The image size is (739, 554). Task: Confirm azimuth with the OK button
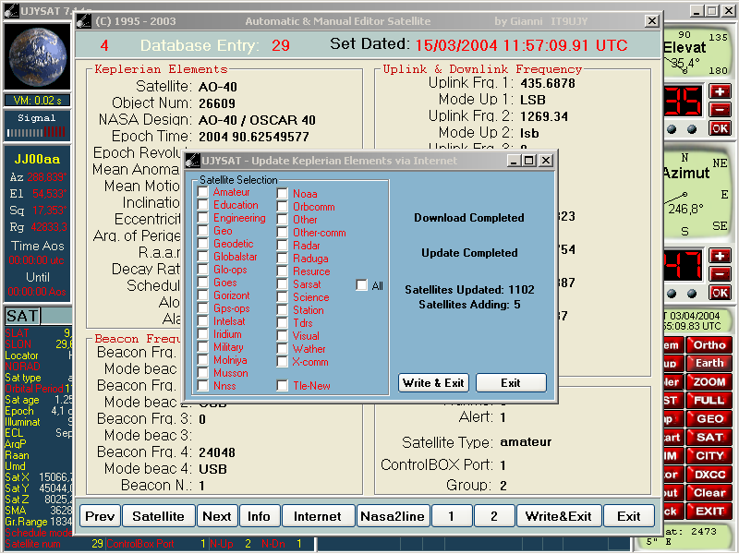click(x=720, y=293)
